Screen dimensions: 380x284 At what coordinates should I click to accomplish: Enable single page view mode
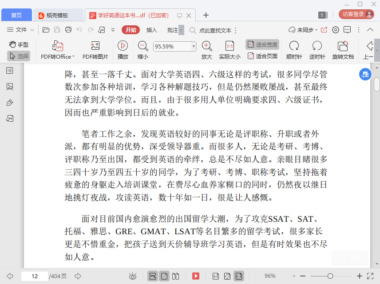point(164,276)
